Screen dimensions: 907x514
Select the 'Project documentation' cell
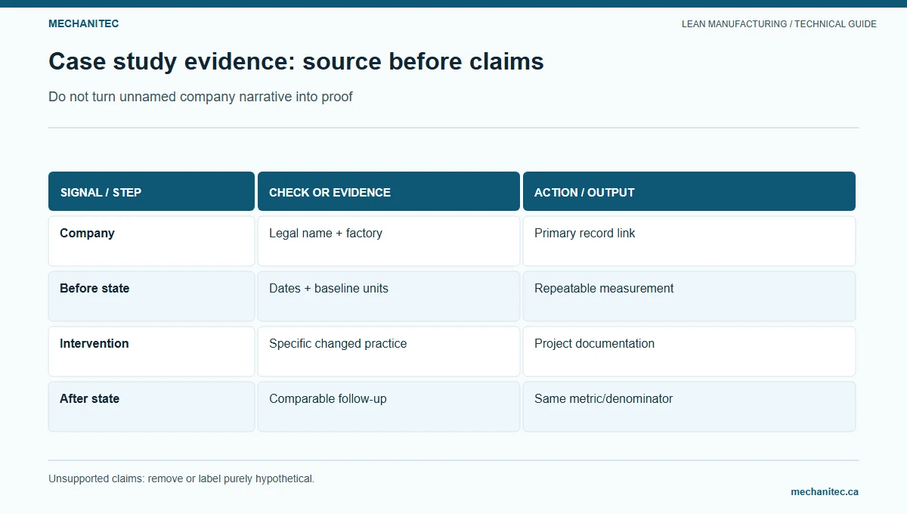689,351
